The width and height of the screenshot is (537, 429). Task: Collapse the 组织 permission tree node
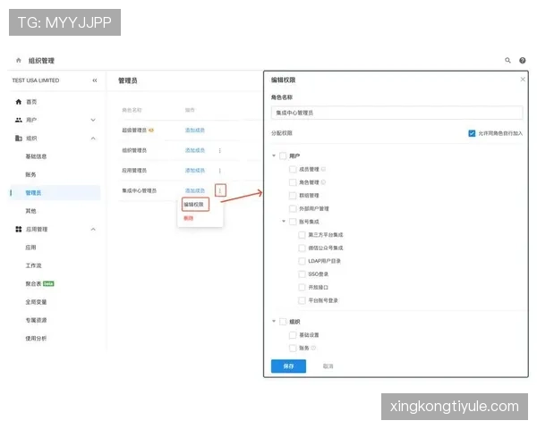tap(274, 321)
